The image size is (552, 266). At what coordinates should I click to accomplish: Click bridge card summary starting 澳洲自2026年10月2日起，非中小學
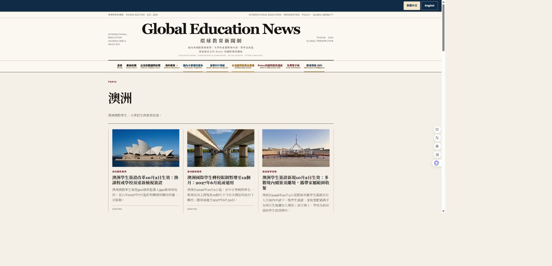tap(221, 195)
